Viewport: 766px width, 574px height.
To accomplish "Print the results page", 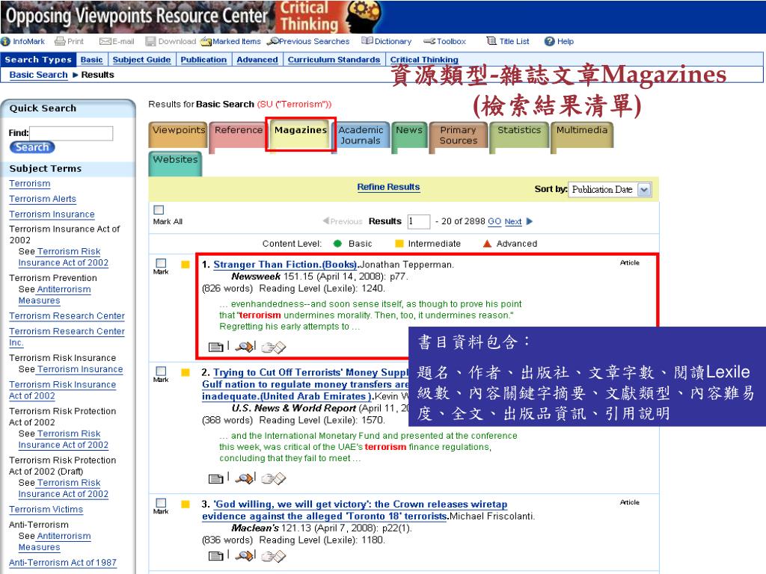I will tap(69, 42).
